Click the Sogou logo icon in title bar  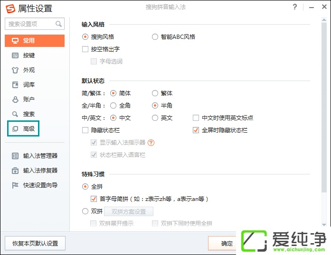10,8
